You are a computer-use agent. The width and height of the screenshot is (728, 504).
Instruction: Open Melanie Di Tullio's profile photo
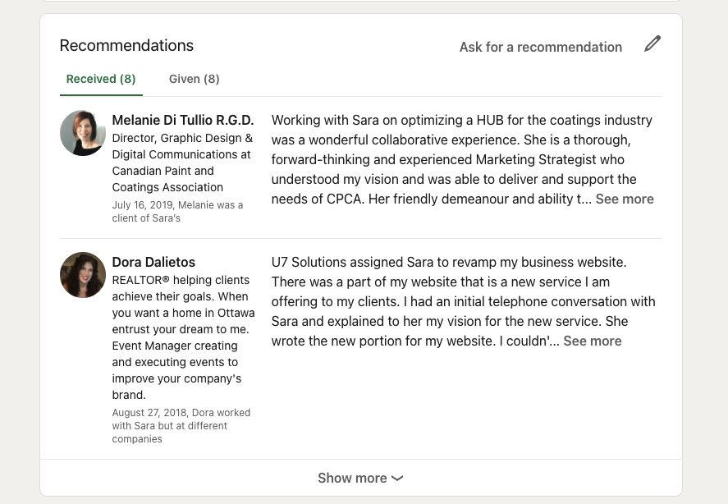83,133
